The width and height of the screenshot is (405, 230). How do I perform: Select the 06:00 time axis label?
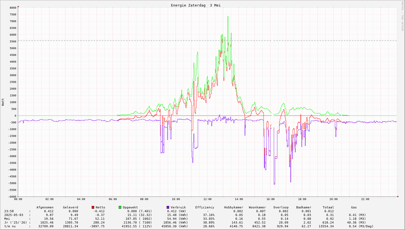[113, 199]
